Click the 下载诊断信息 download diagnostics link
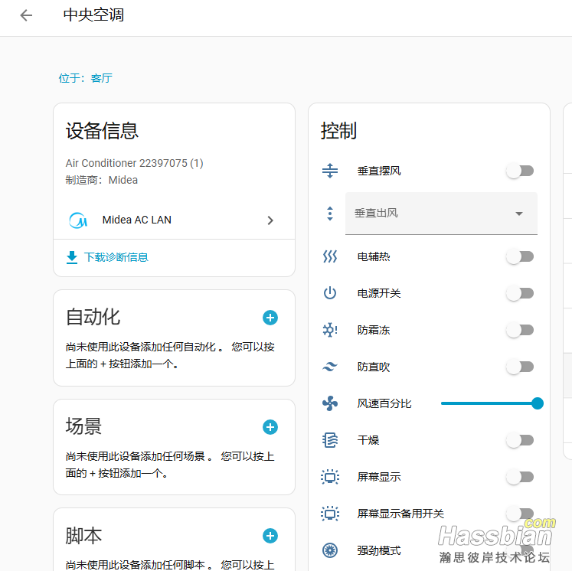Screen dimensions: 572x571 116,257
